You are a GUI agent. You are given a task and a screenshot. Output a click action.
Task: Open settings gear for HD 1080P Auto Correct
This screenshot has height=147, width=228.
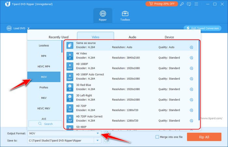[192, 79]
